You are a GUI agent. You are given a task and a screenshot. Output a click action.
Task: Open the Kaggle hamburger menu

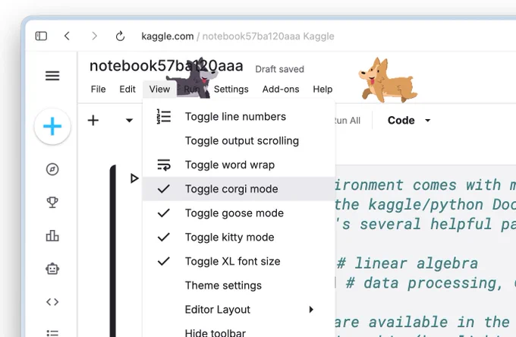click(x=52, y=76)
